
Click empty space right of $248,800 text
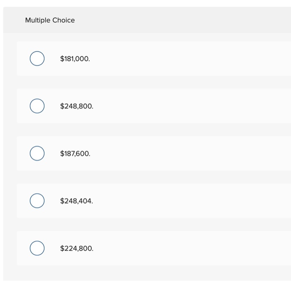pyautogui.click(x=187, y=106)
